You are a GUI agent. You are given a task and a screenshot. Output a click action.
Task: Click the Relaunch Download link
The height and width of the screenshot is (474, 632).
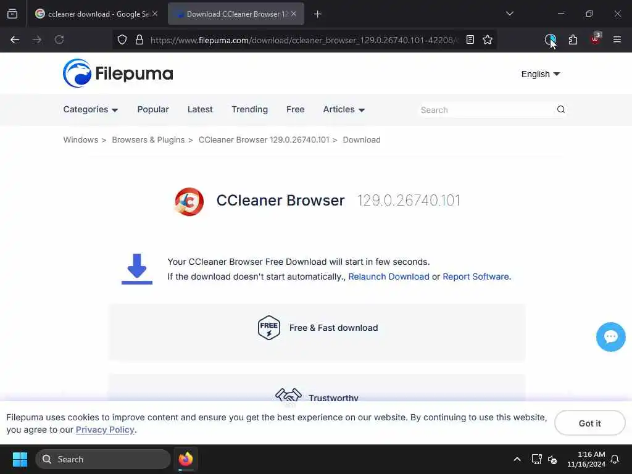point(389,276)
